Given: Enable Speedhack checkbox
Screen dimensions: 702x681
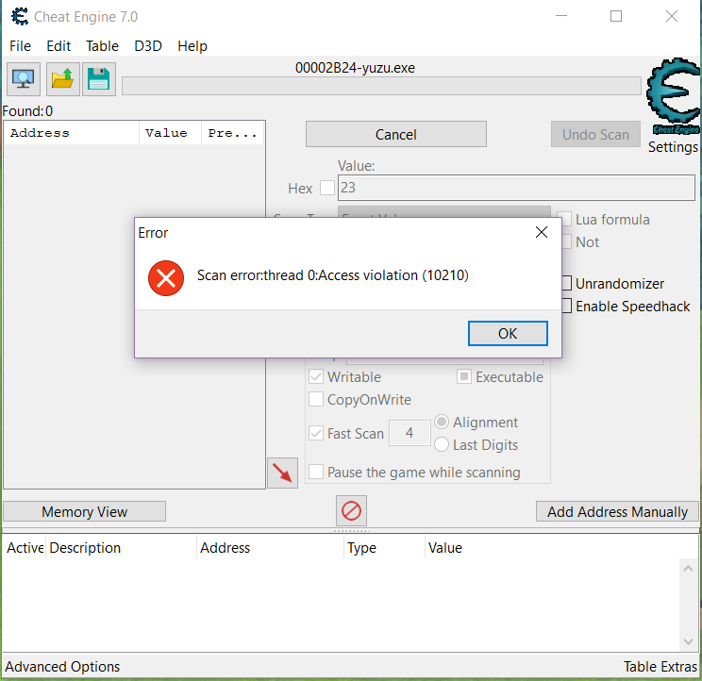Looking at the screenshot, I should (566, 306).
